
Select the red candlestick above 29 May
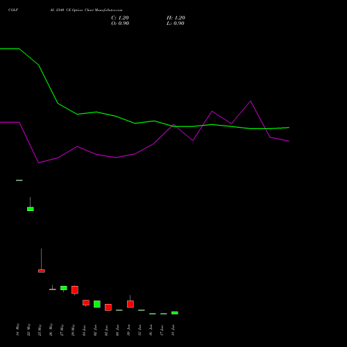[75, 290]
